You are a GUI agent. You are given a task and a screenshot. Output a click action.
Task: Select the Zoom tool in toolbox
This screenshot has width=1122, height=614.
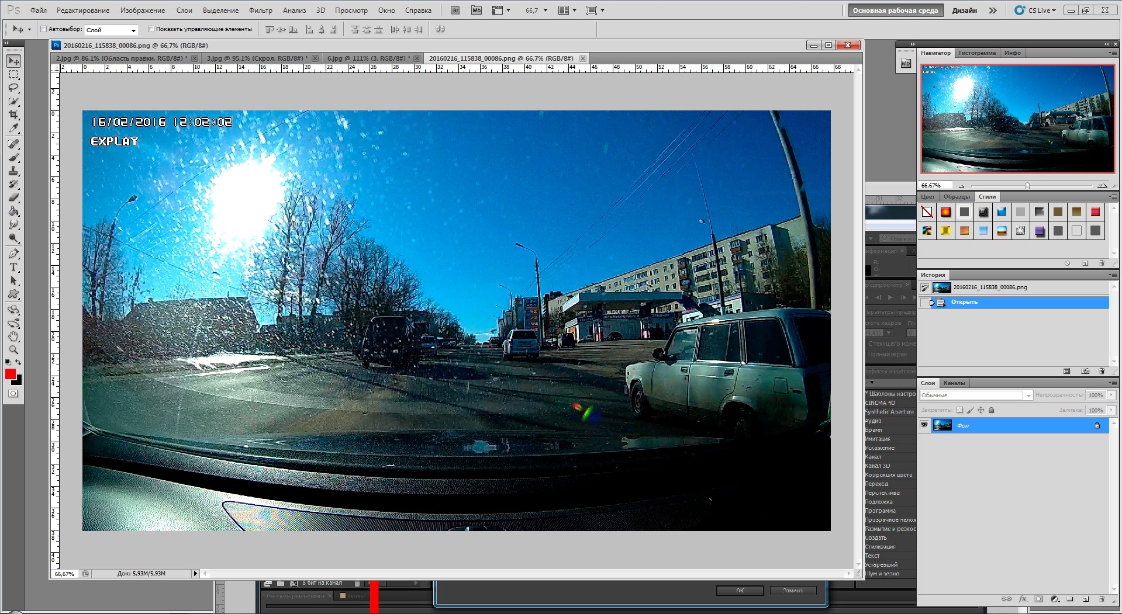click(13, 350)
